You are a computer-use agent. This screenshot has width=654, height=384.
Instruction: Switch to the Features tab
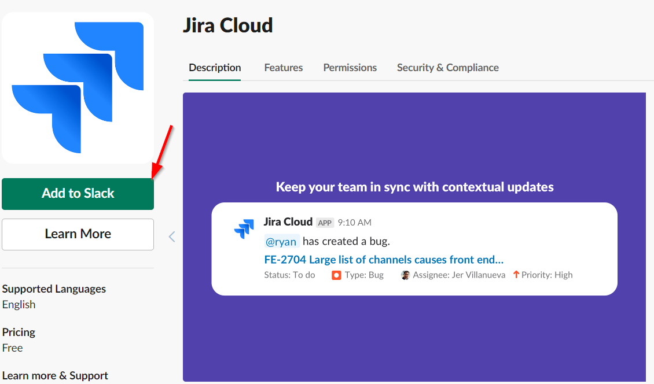click(283, 67)
